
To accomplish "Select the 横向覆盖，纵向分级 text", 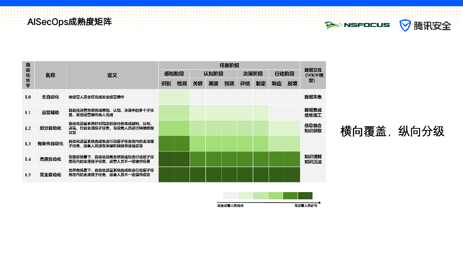I will click(x=392, y=131).
